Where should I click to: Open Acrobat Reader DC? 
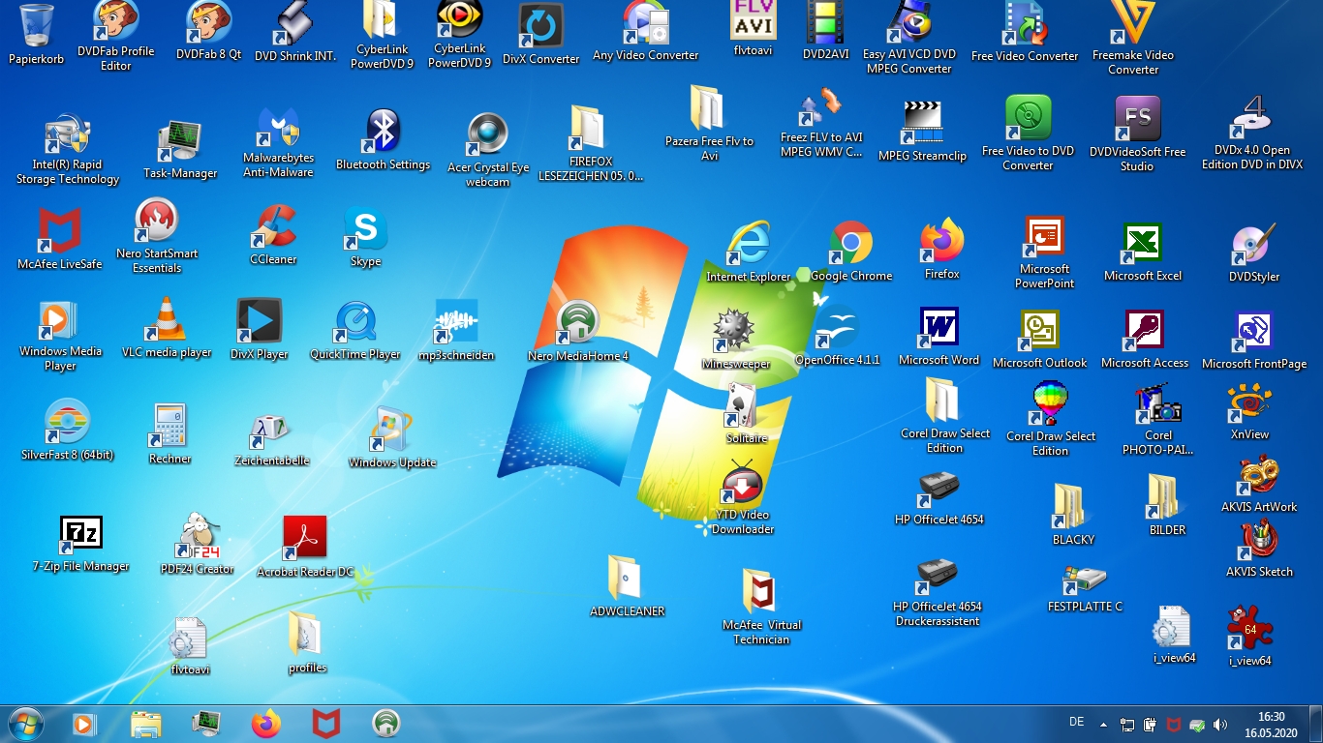[x=303, y=535]
